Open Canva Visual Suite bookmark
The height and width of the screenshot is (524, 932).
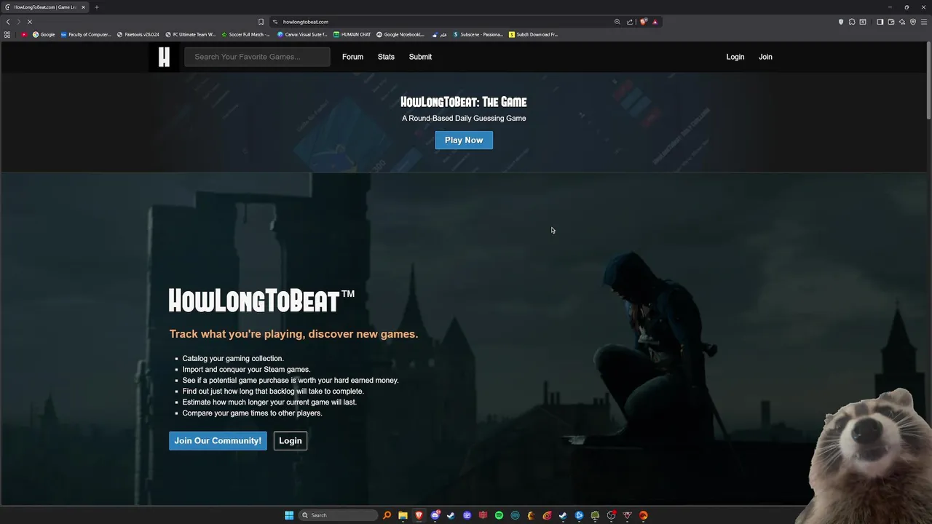(x=302, y=34)
